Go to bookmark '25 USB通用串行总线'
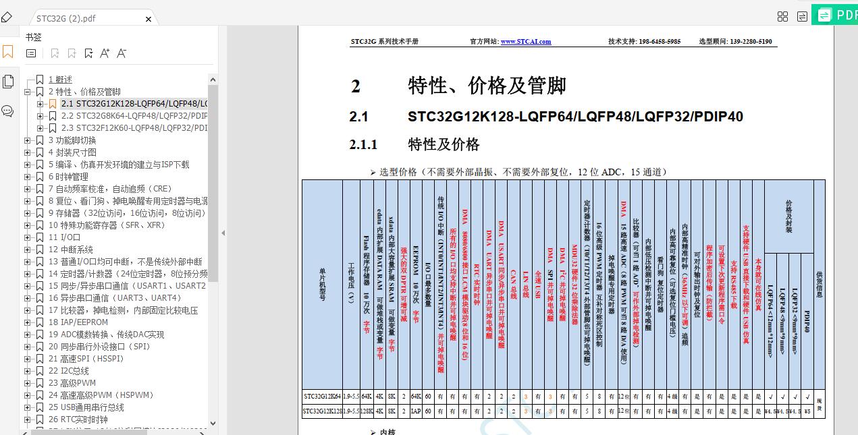Screen dimensions: 858x435 coord(86,407)
